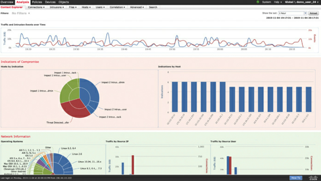Click the Chromium 3701.81.2 label
This screenshot has height=181, width=321.
pos(15,169)
